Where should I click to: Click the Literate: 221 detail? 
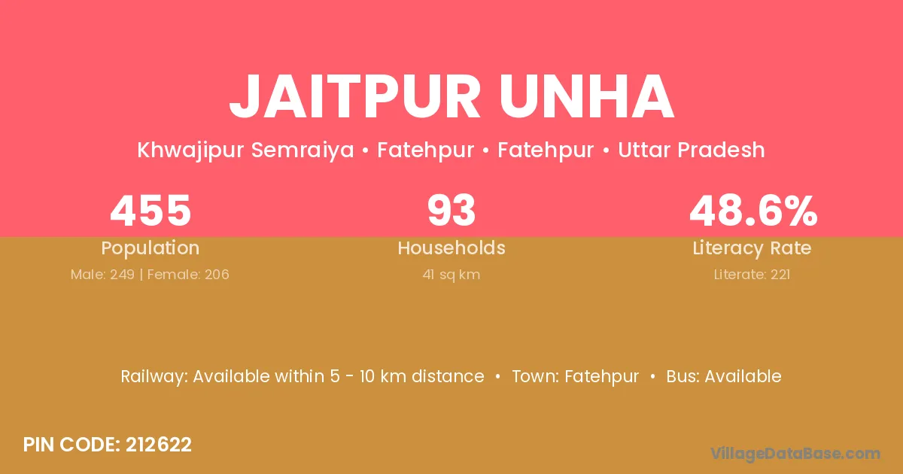coord(752,275)
